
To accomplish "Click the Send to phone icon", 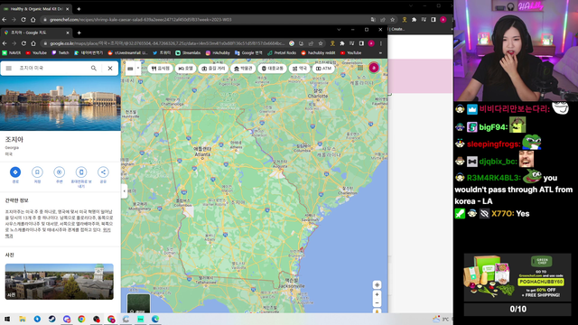I will coord(81,172).
